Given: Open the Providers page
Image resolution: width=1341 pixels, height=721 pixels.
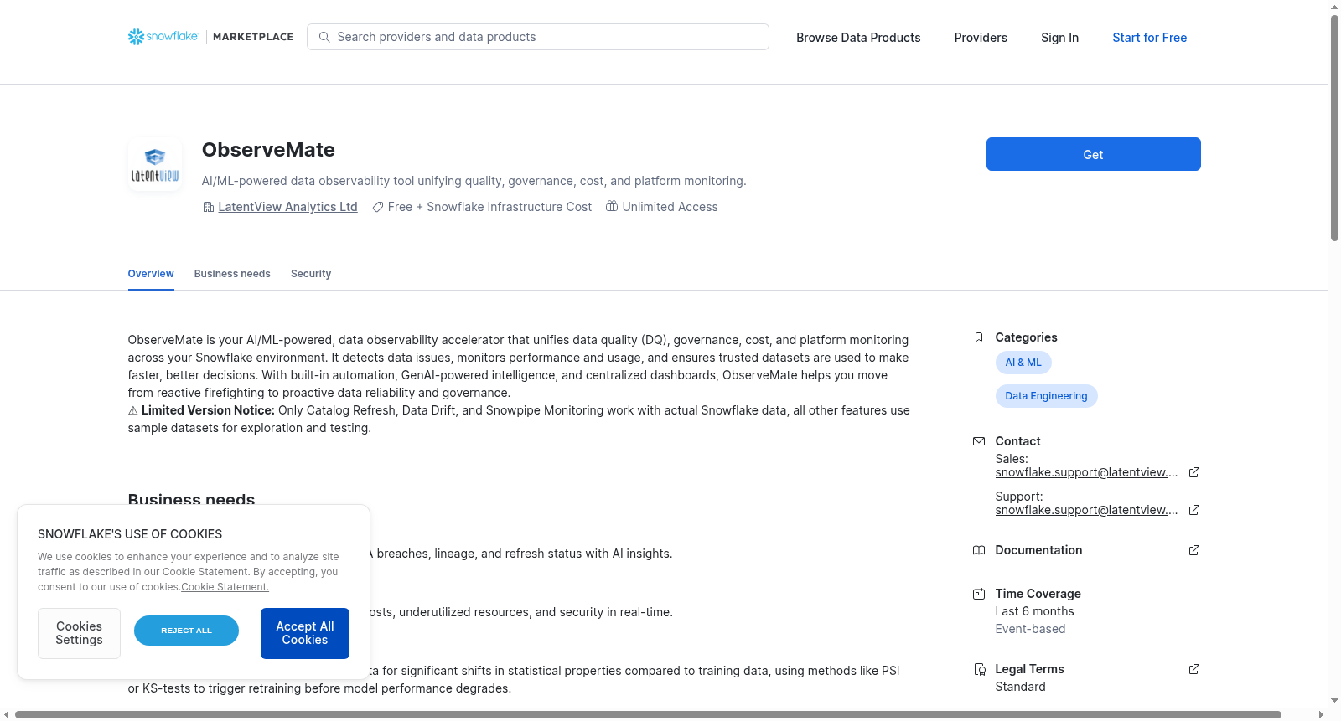Looking at the screenshot, I should [x=981, y=38].
